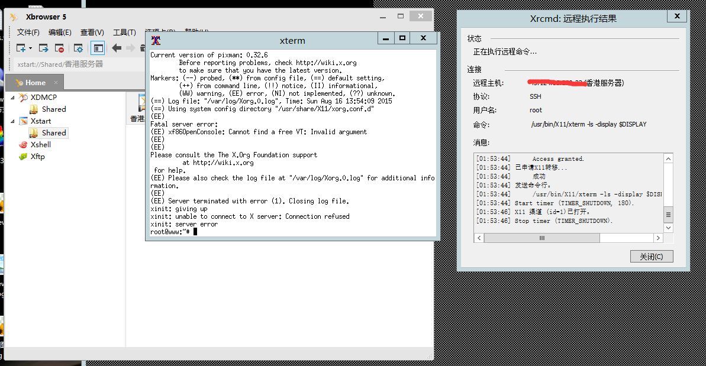Select the Xstart label in the tree

click(x=41, y=121)
